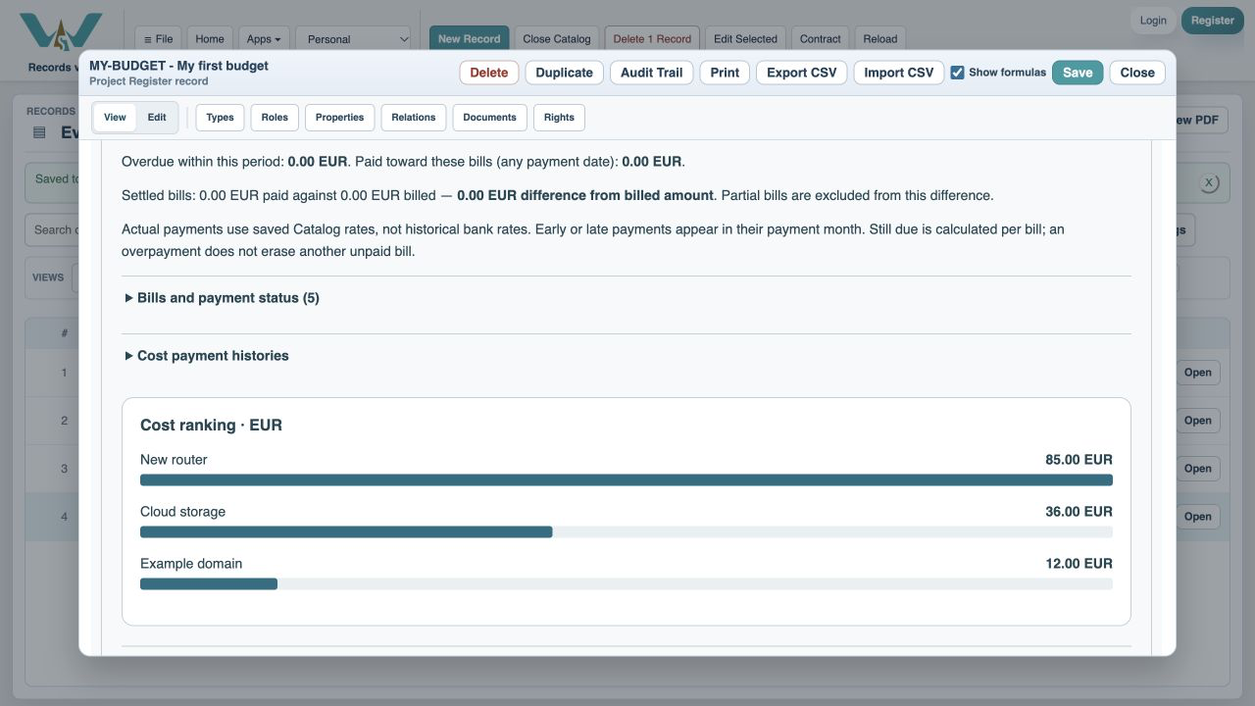Open the Properties tab

tap(340, 118)
